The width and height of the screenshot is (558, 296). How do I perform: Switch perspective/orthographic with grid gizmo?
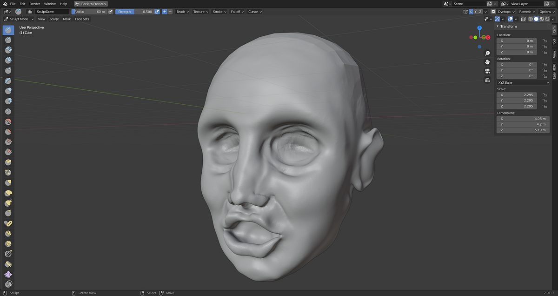(487, 80)
